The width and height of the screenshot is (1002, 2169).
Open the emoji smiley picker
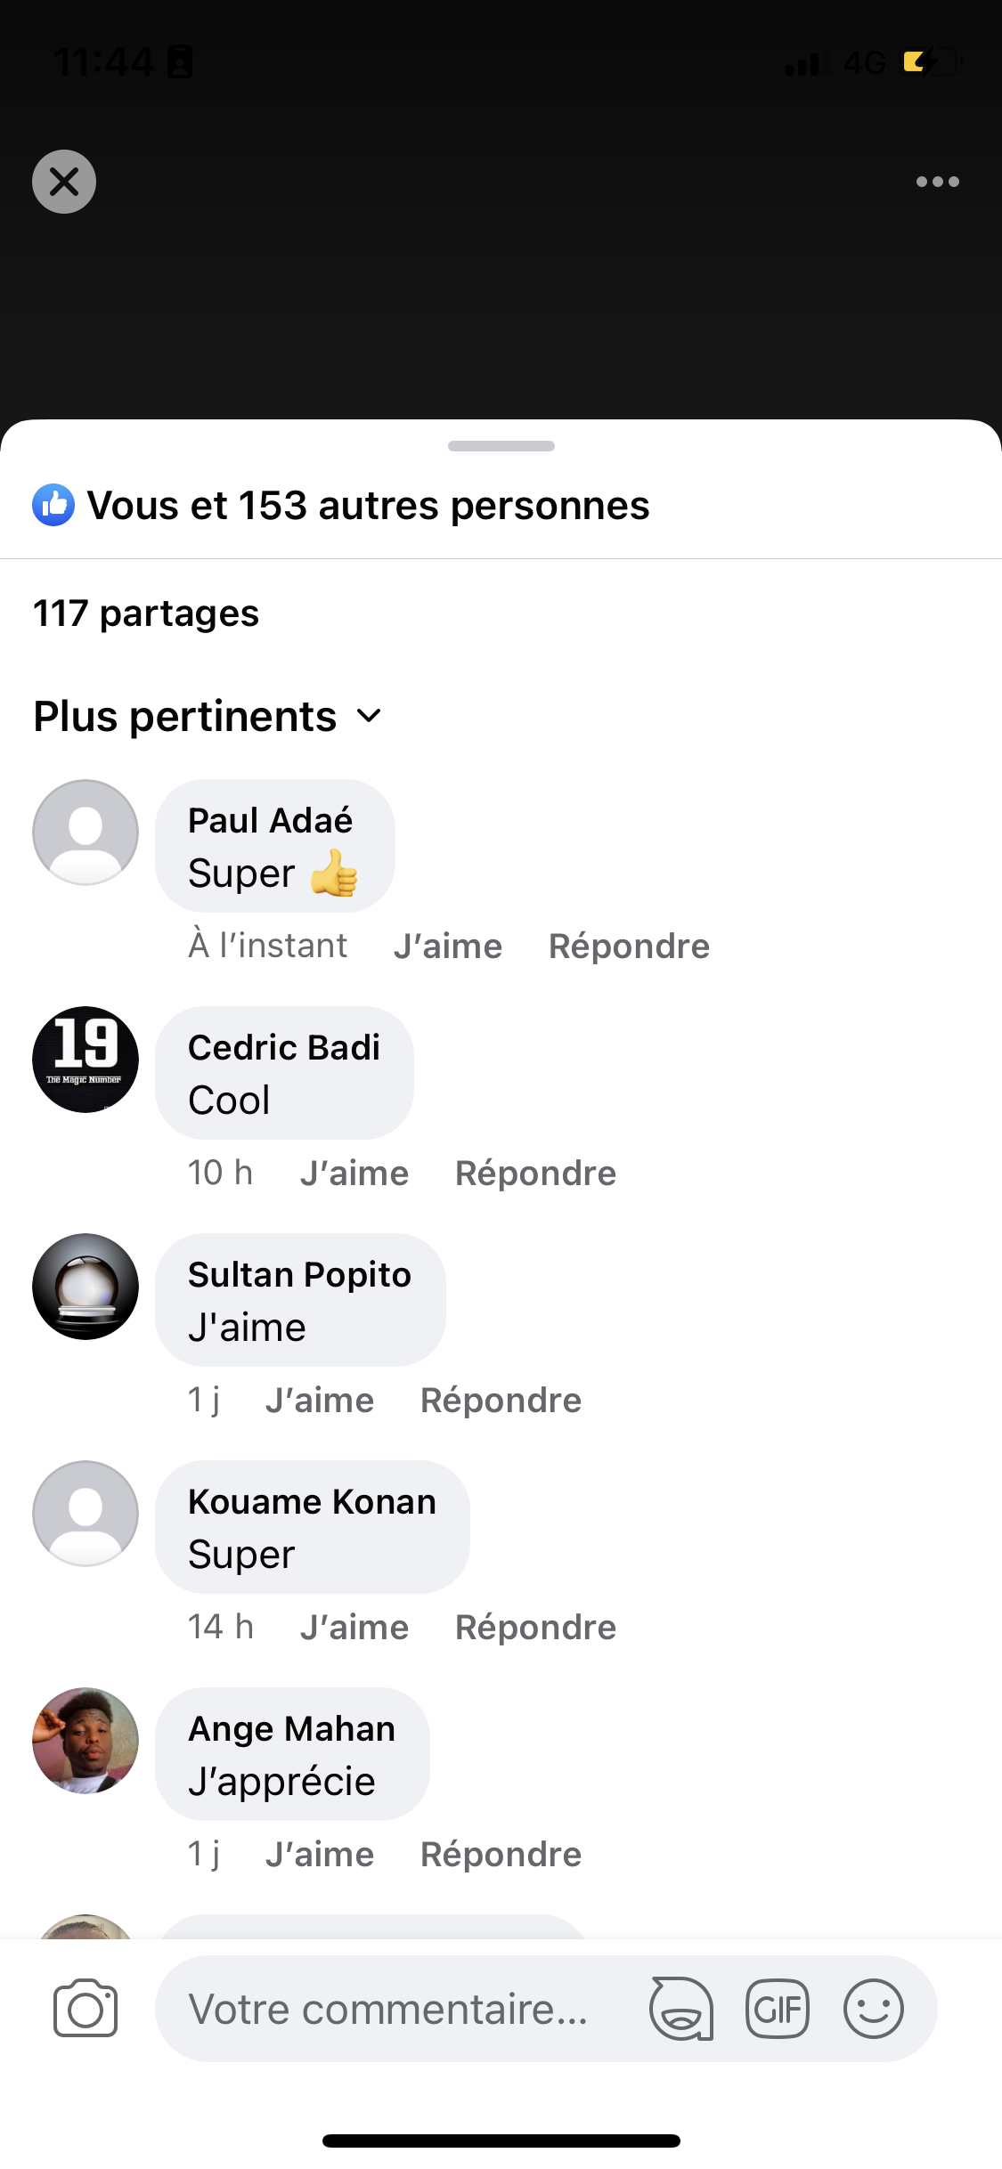873,2009
